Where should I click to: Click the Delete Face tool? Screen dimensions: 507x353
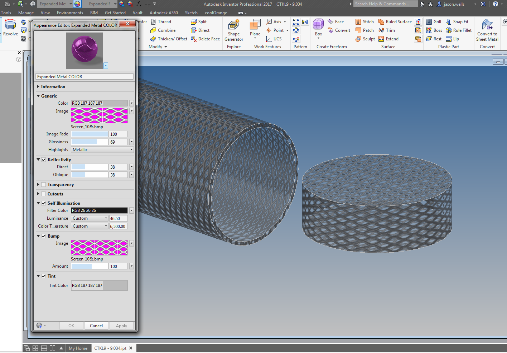[205, 39]
